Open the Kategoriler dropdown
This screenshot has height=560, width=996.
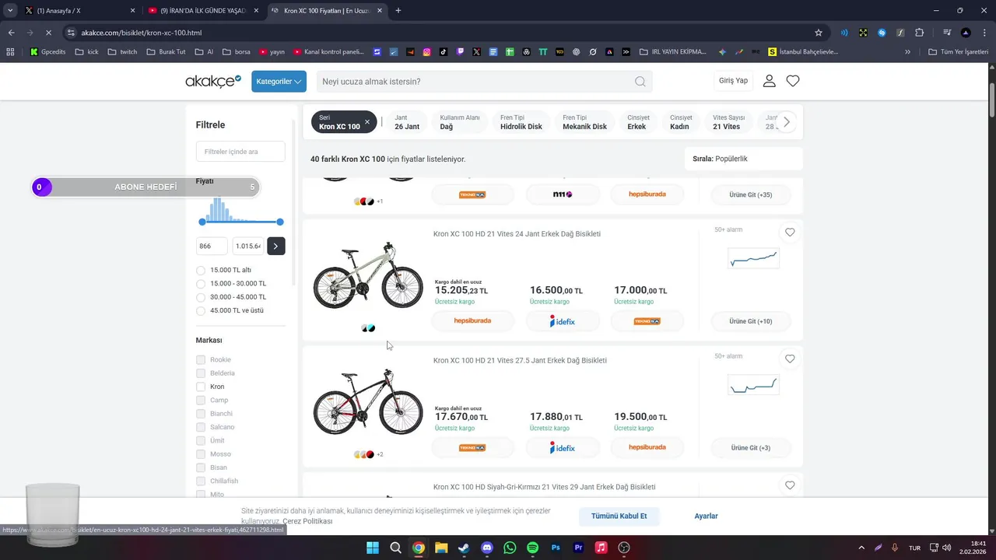[279, 82]
